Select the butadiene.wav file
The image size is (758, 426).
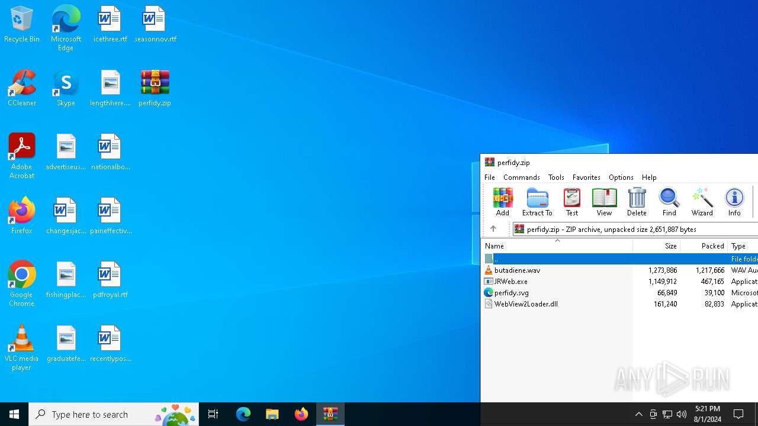click(619, 270)
